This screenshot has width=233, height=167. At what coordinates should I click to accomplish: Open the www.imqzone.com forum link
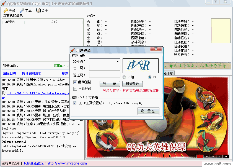pos(67,163)
